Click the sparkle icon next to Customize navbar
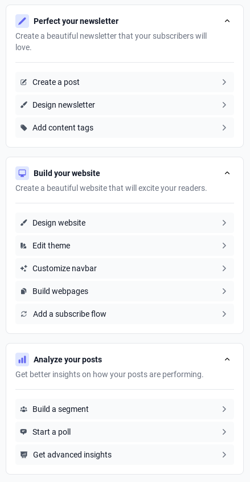This screenshot has height=482, width=250. click(x=24, y=268)
